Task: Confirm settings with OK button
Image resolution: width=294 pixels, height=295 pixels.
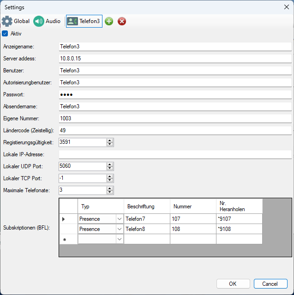Action: click(233, 284)
